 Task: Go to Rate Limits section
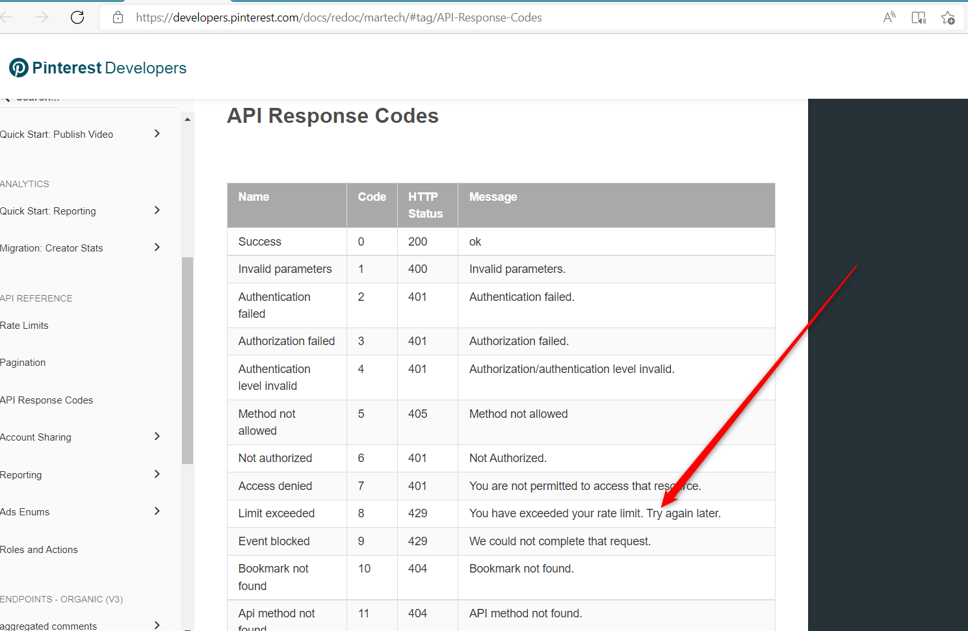coord(24,326)
